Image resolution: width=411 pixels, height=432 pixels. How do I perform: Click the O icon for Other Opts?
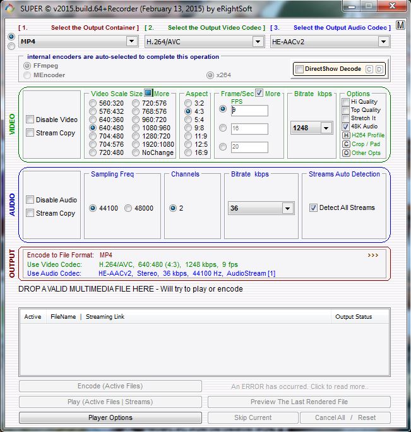345,153
